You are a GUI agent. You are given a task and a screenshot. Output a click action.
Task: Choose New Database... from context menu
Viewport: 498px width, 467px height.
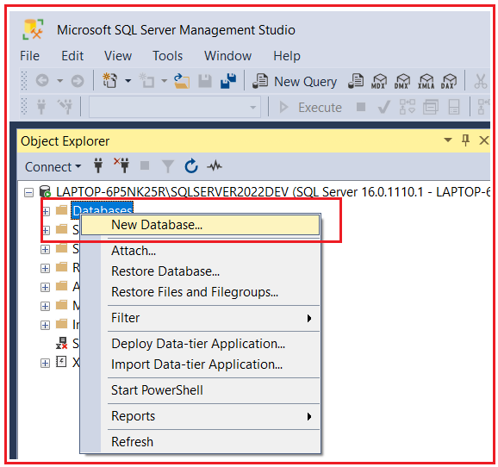tap(201, 225)
